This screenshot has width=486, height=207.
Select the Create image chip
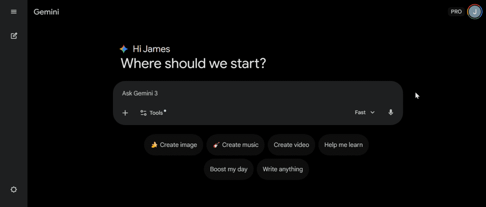coord(174,145)
